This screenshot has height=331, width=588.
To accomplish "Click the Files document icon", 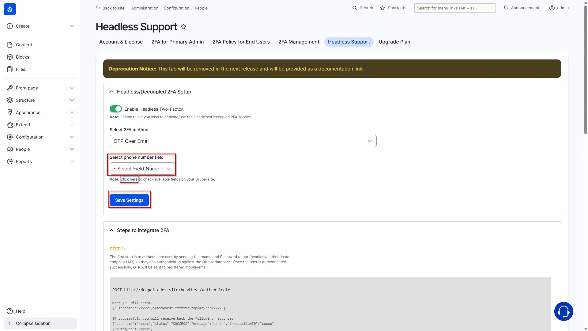I will [x=10, y=69].
